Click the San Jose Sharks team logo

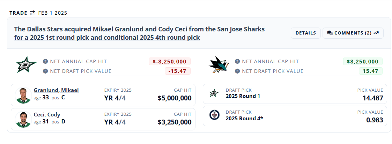[x=219, y=65]
